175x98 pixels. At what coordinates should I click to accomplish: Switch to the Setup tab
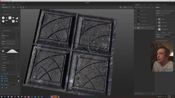[x=144, y=5]
